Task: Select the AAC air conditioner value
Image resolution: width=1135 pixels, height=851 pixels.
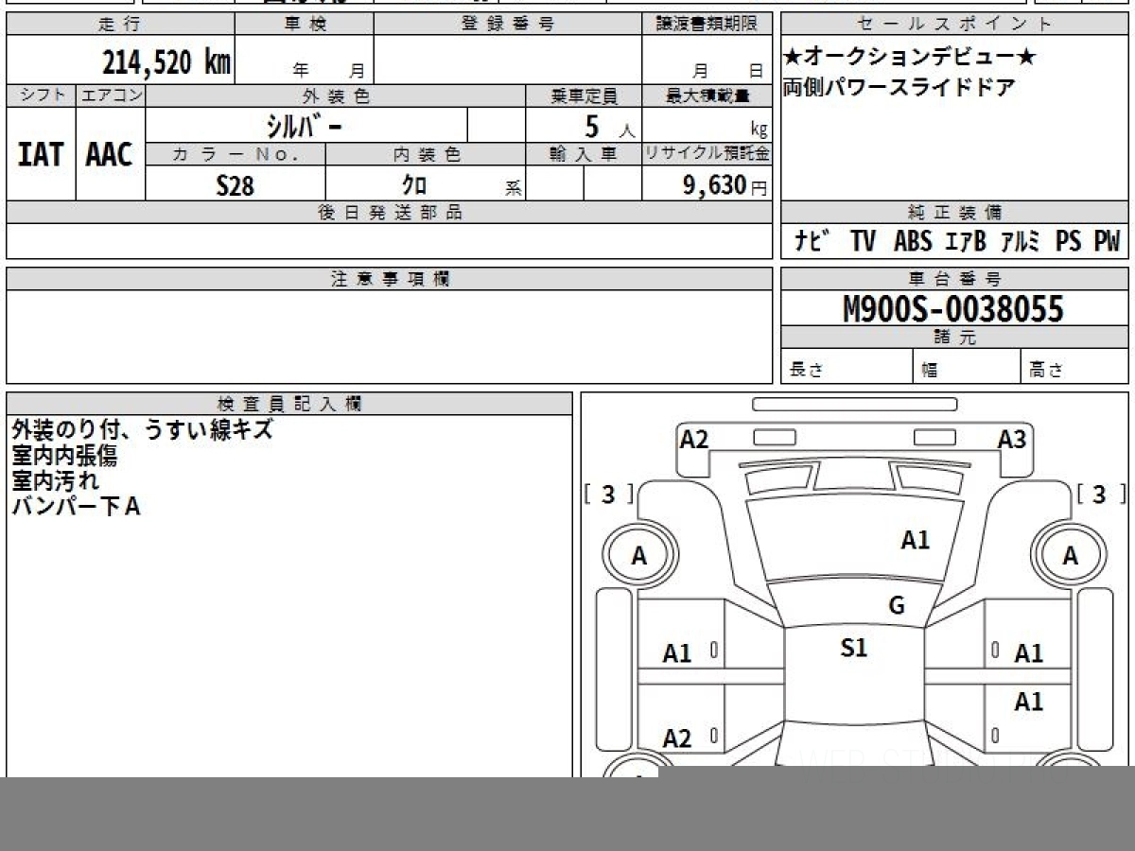Action: [110, 155]
